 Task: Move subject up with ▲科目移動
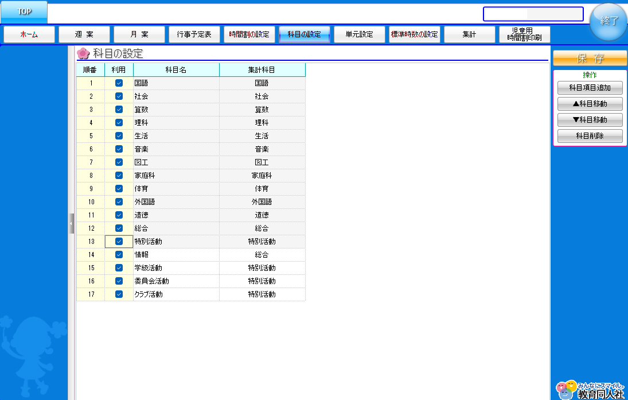tap(590, 104)
